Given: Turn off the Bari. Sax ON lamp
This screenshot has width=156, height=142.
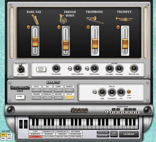Looking at the screenshot, I should pos(28,27).
